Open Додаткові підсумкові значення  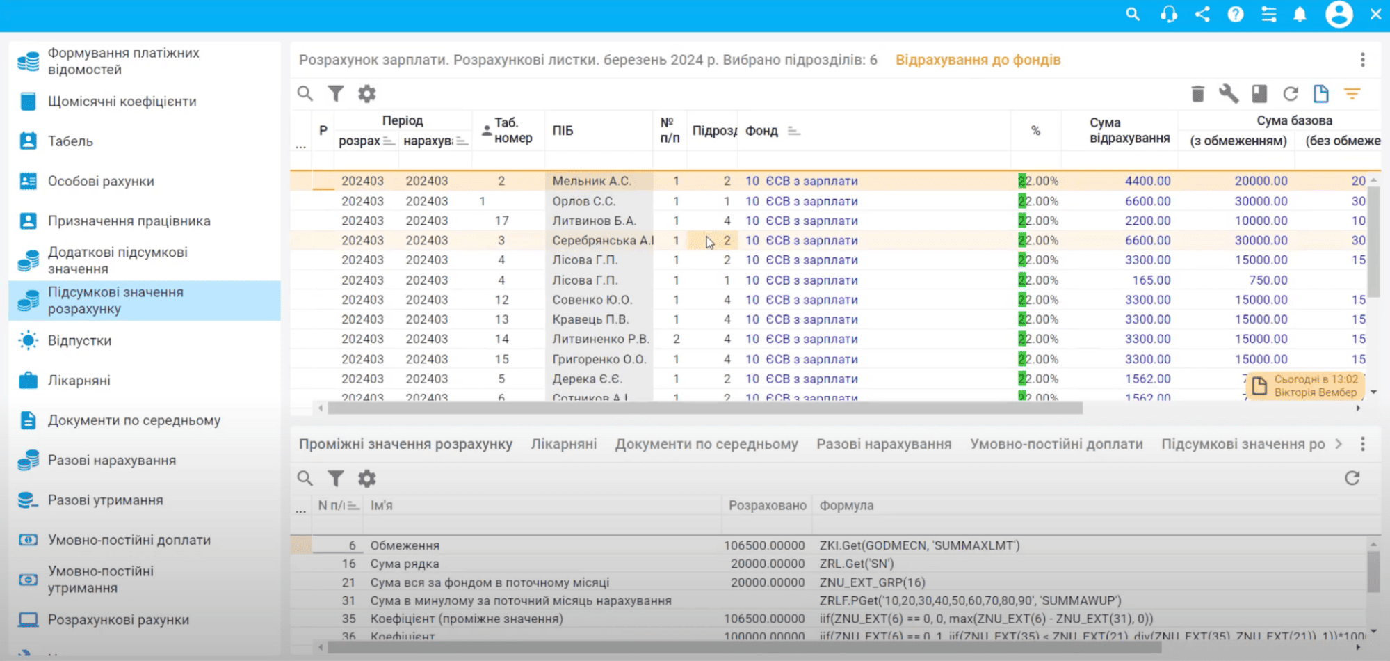pyautogui.click(x=145, y=260)
